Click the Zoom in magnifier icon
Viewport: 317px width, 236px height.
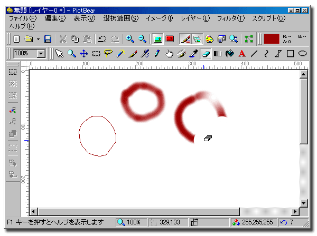(130, 38)
